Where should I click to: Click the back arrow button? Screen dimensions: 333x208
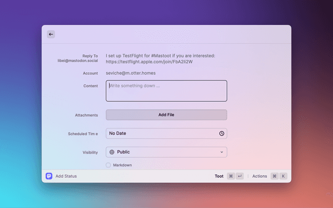(51, 34)
